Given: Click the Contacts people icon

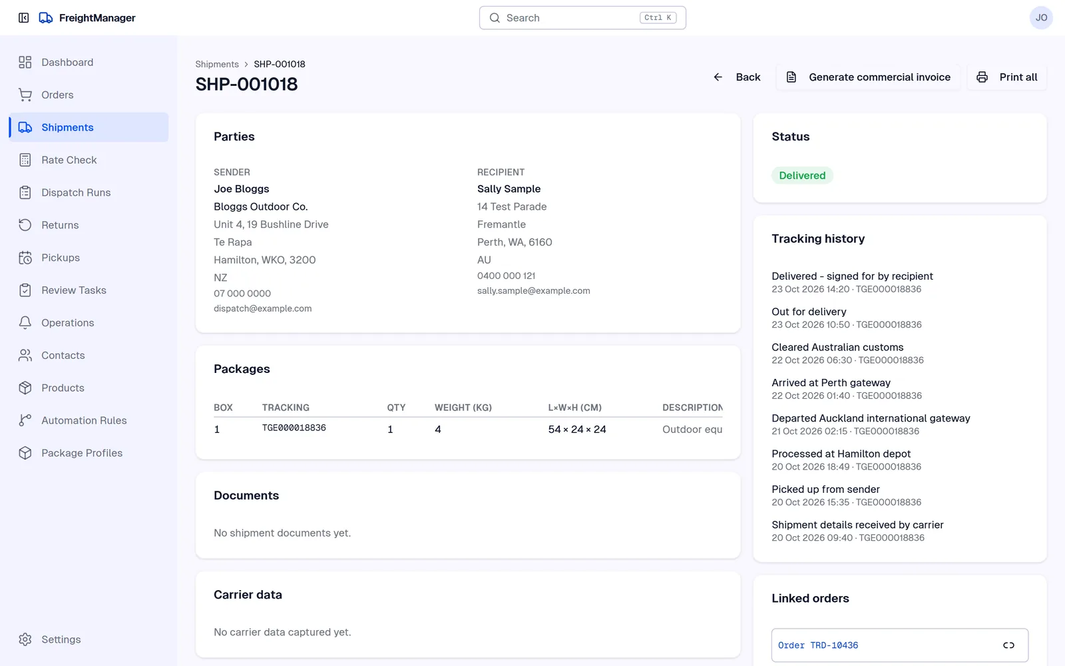Looking at the screenshot, I should (x=25, y=355).
